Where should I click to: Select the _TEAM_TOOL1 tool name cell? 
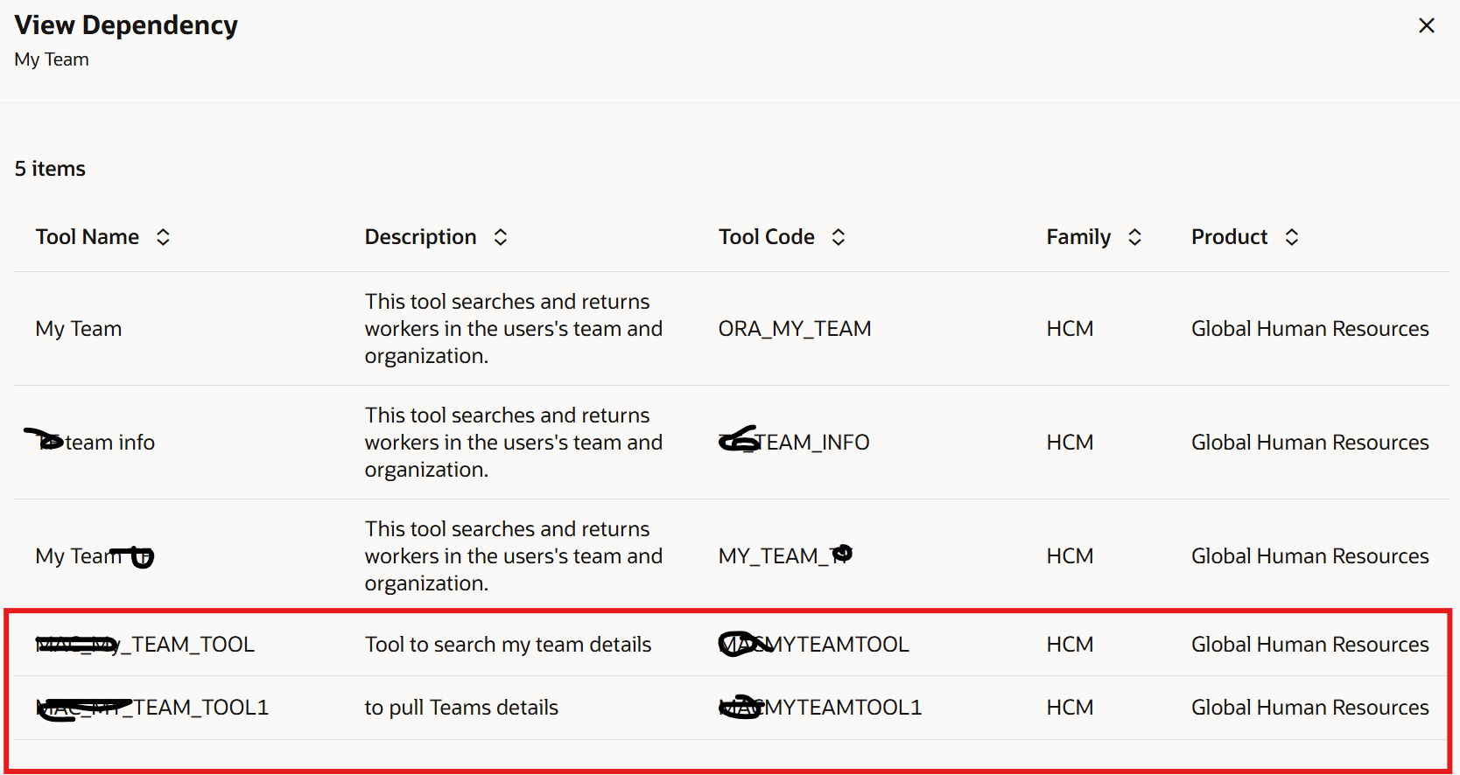(x=152, y=707)
